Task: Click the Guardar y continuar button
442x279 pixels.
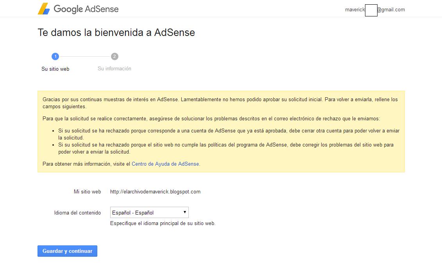Action: click(x=67, y=251)
